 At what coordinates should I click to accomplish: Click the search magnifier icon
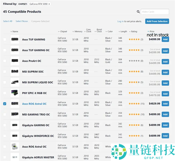pos(138,12)
